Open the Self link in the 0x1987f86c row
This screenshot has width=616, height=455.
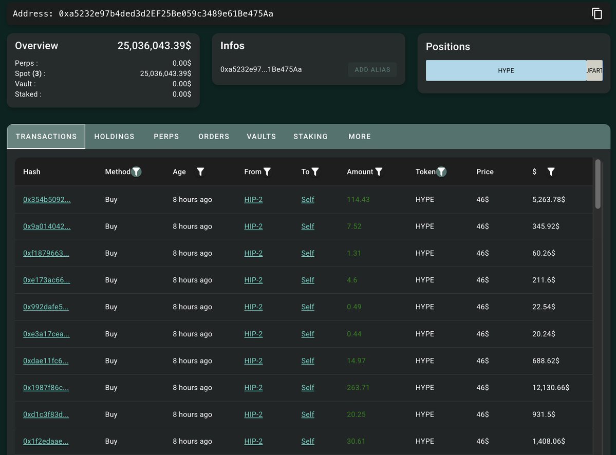(308, 388)
